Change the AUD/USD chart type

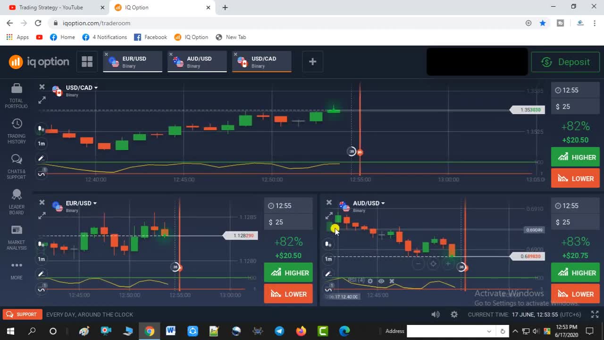[328, 244]
